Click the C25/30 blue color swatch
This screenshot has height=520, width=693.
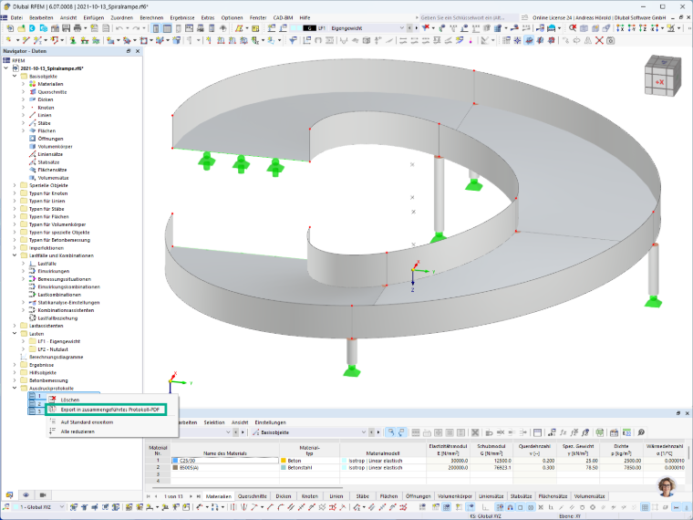[x=175, y=461]
